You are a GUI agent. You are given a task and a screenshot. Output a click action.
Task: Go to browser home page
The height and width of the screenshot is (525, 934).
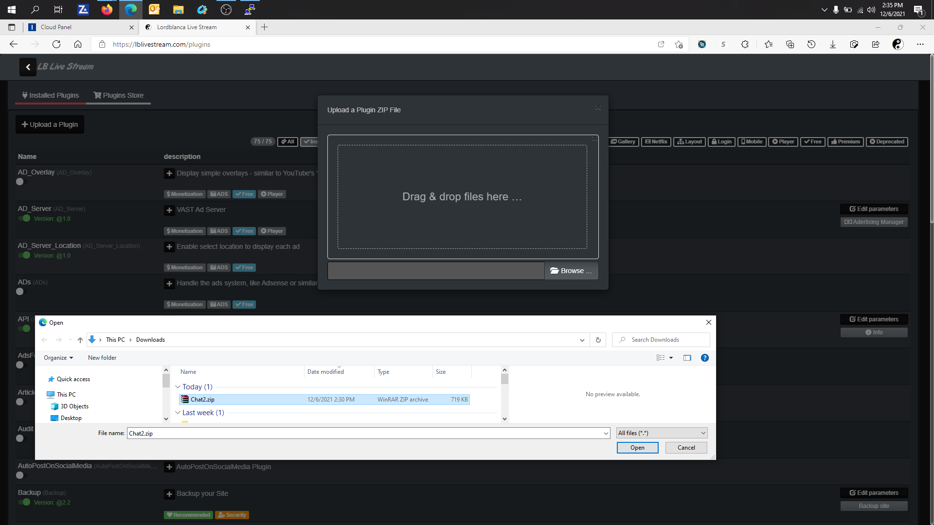click(x=78, y=44)
